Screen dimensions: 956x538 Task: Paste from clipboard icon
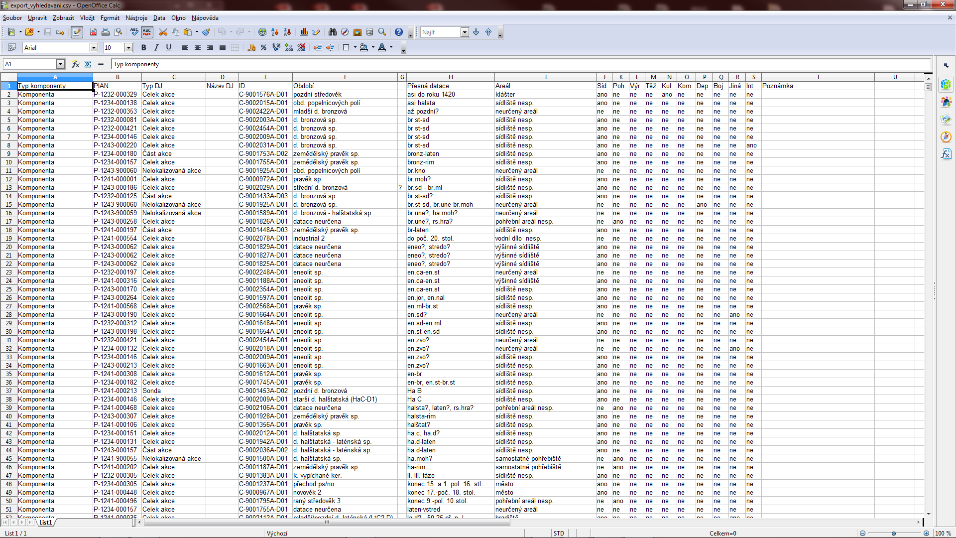188,32
